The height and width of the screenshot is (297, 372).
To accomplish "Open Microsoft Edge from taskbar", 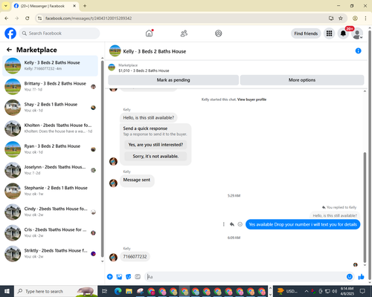I will pyautogui.click(x=118, y=291).
